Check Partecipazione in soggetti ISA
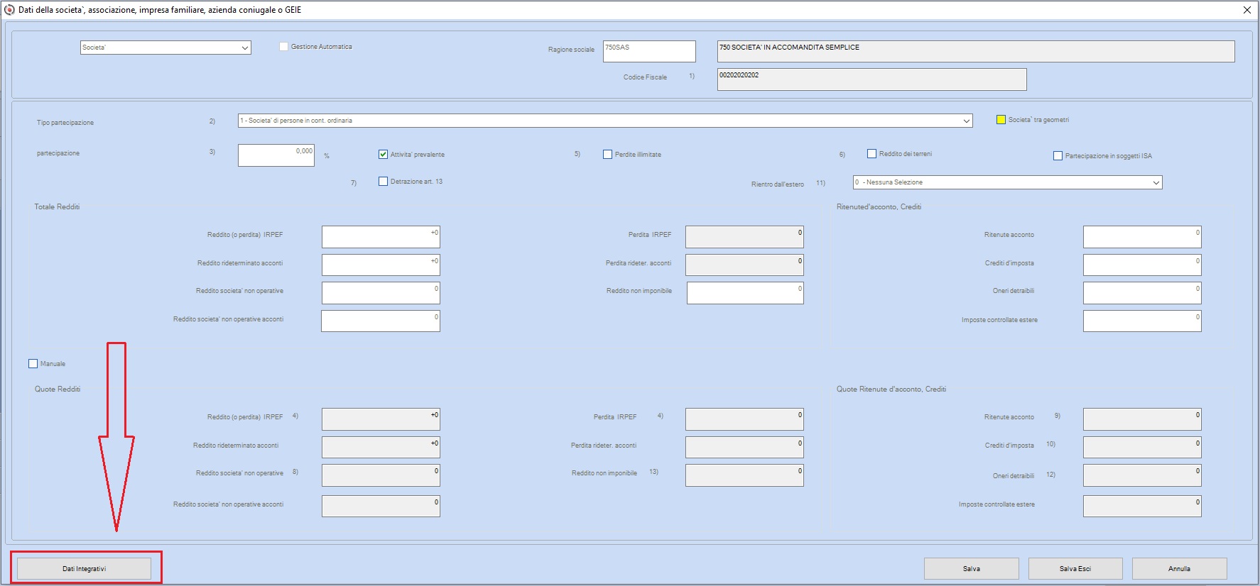Screen dimensions: 1260x586 (1058, 156)
